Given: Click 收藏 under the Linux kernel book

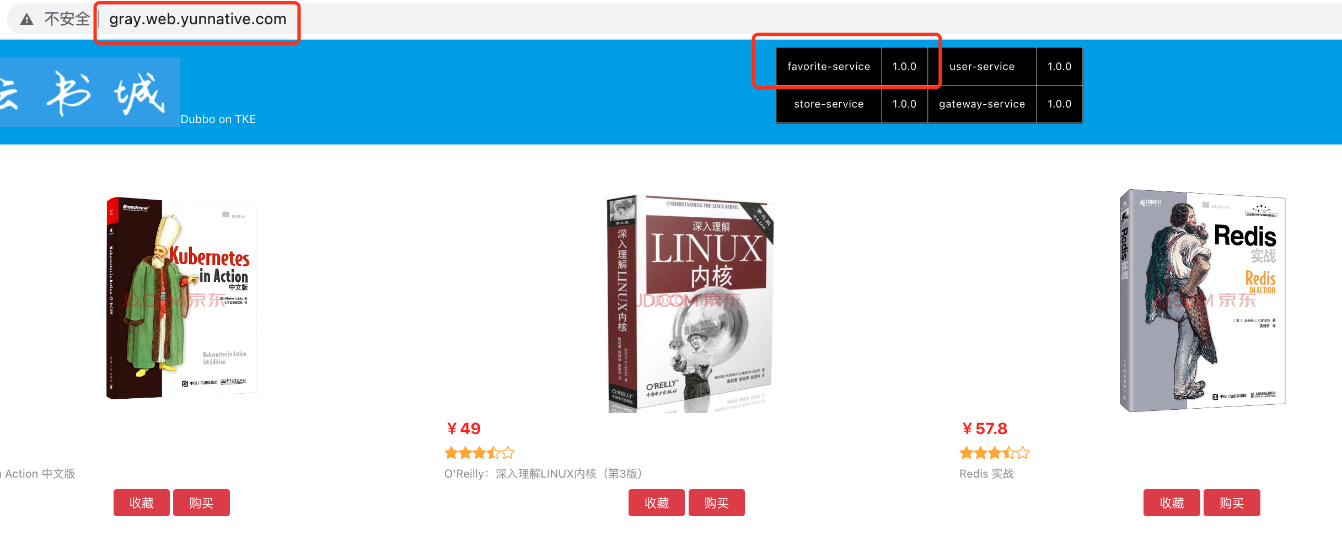Looking at the screenshot, I should 657,503.
